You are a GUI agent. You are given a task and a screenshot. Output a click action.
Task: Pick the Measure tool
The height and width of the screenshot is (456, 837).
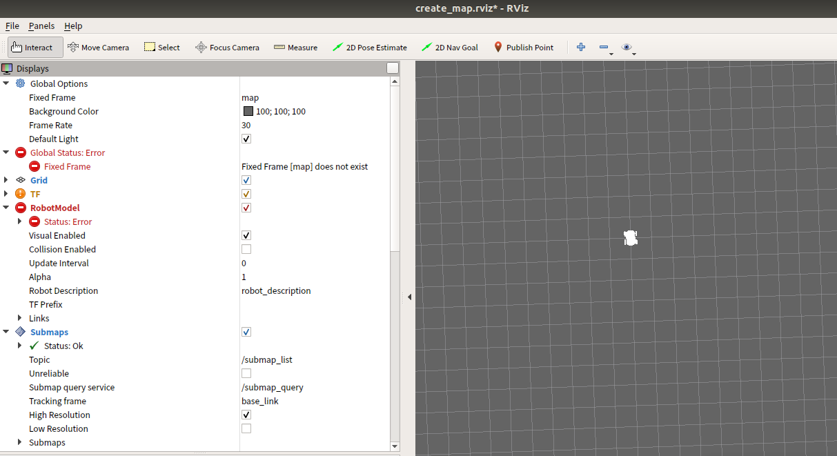(295, 48)
